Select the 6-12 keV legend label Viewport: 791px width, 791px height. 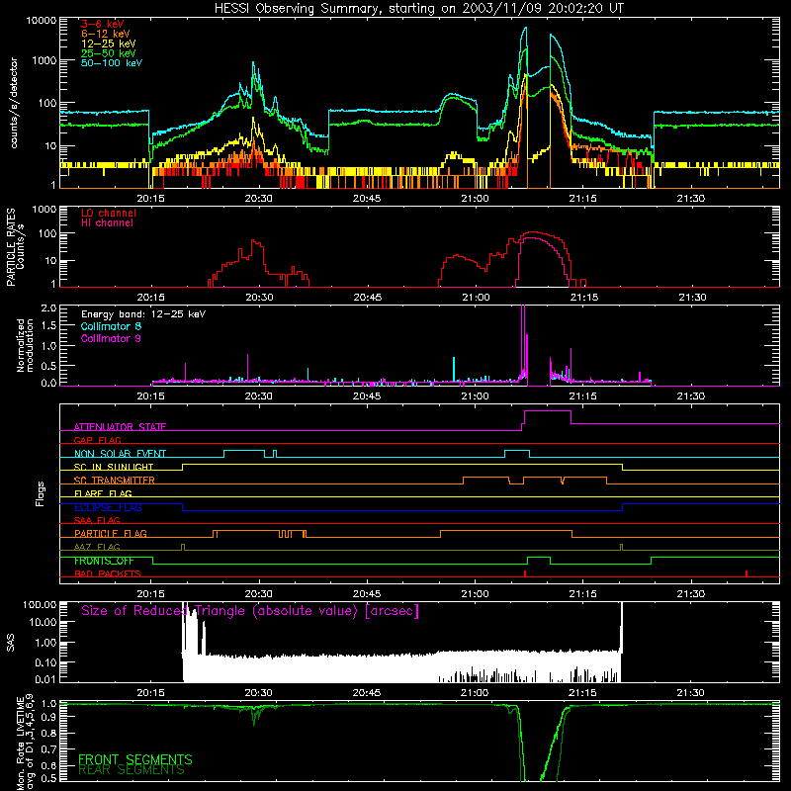tap(105, 34)
